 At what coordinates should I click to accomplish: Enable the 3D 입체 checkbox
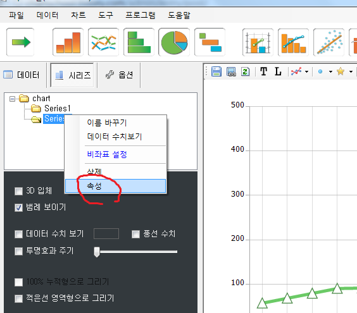pos(18,191)
